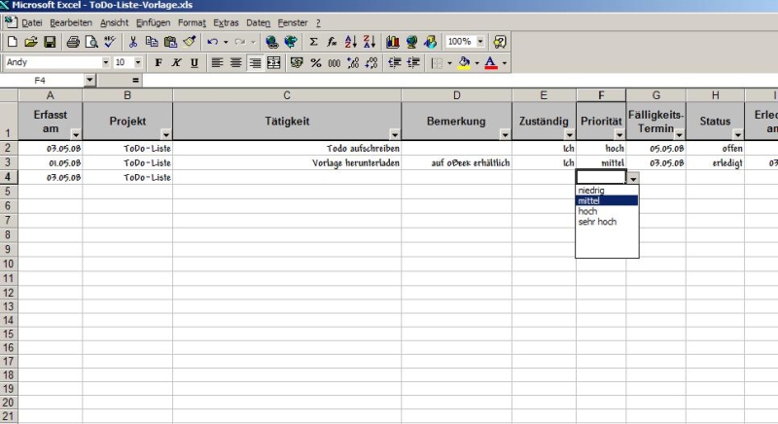
Task: Open the Daten menu
Action: coord(258,22)
